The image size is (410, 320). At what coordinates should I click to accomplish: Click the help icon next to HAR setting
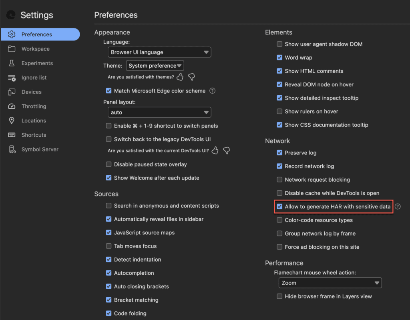pos(398,206)
